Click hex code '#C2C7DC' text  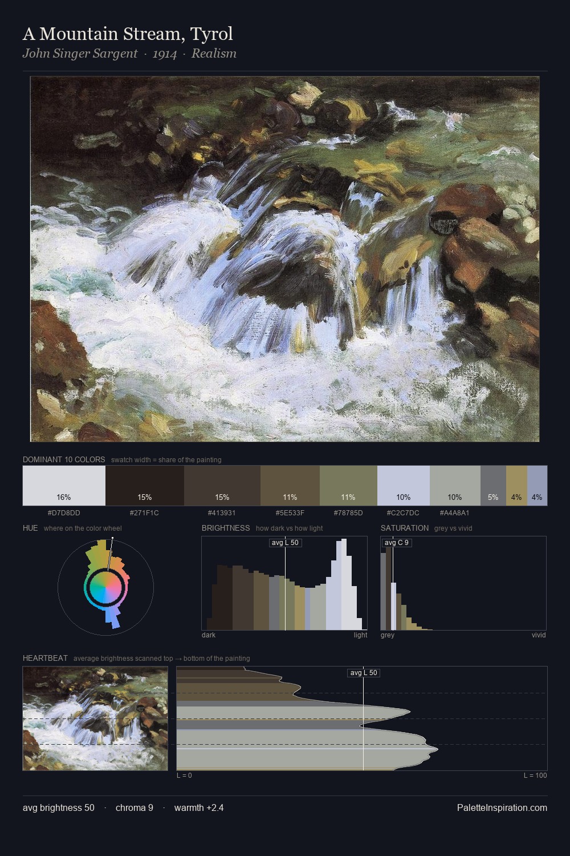404,512
